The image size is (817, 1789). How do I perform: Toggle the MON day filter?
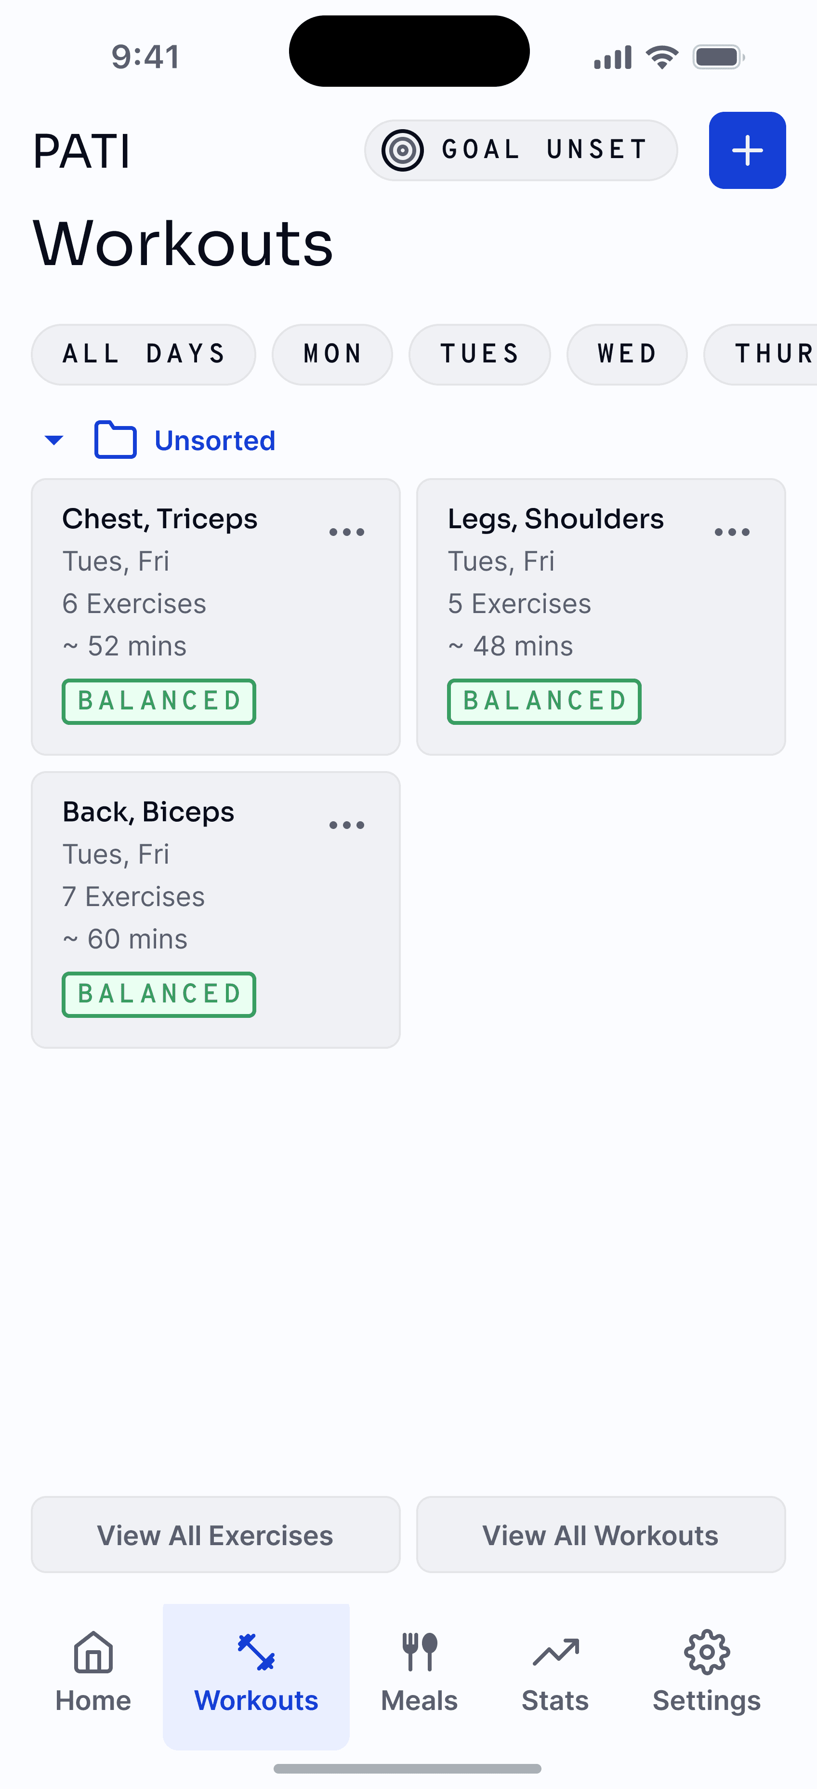click(332, 354)
